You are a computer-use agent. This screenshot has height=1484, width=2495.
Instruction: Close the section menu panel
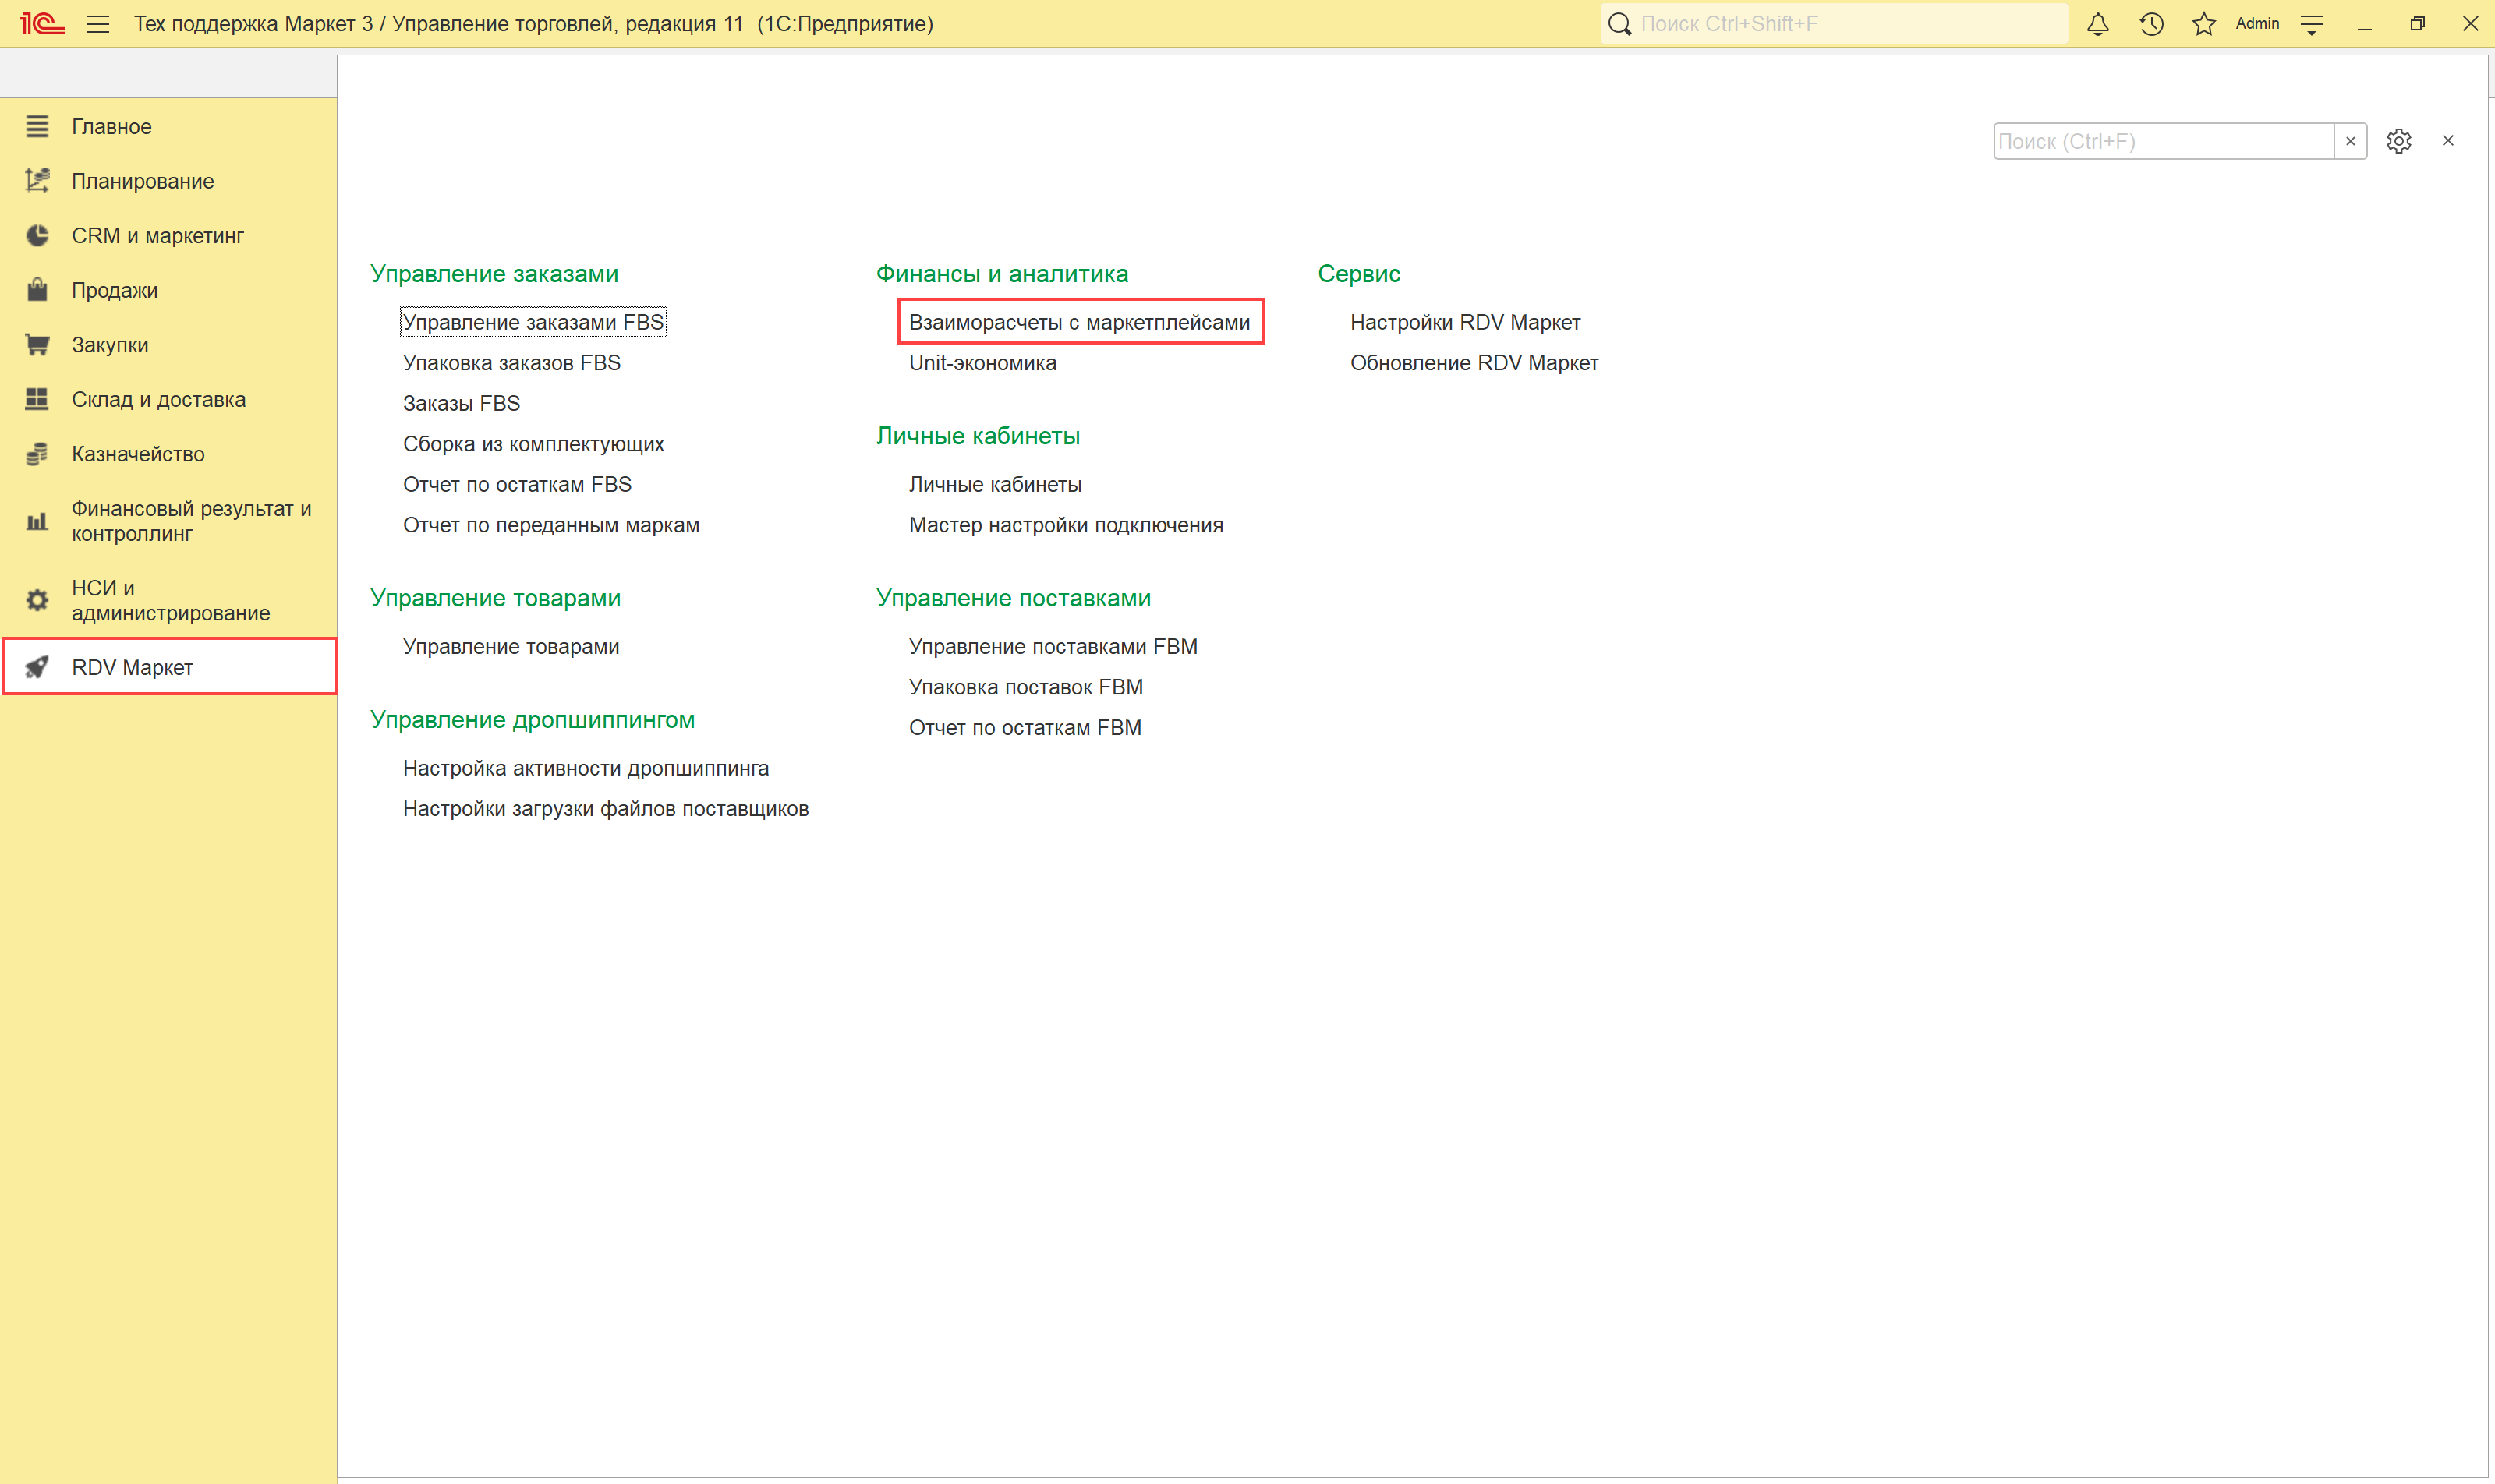(2447, 141)
